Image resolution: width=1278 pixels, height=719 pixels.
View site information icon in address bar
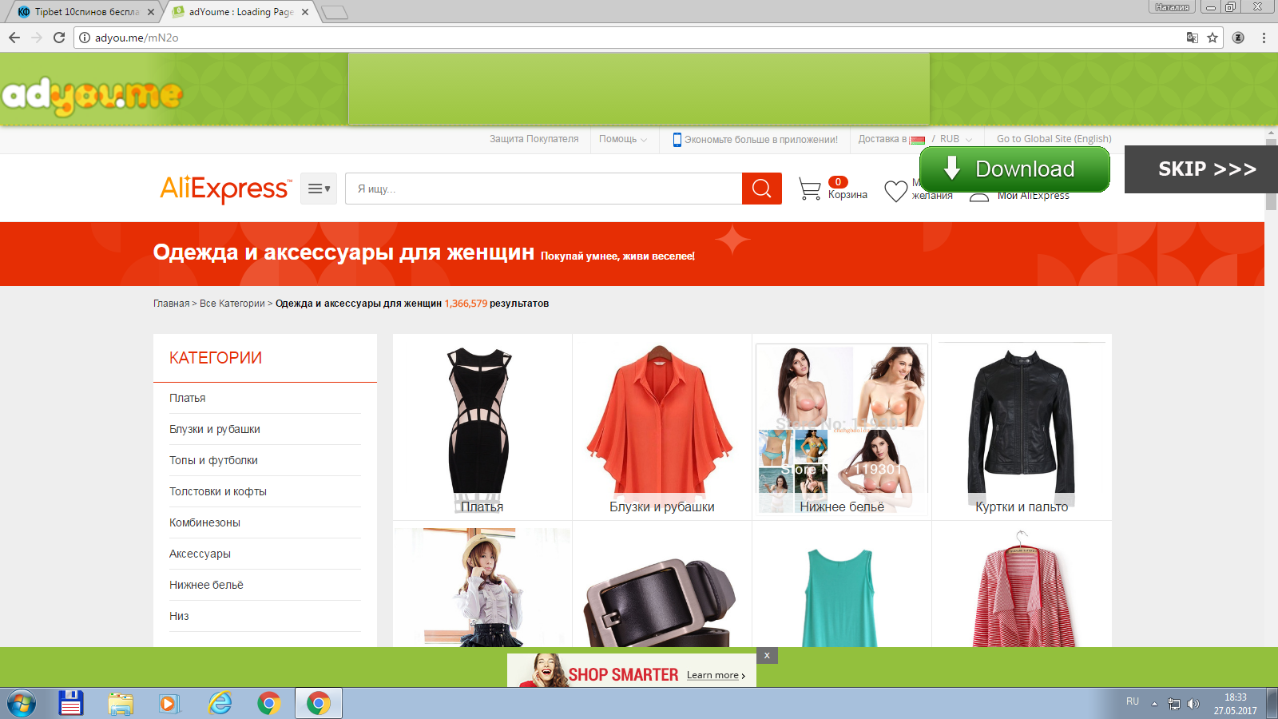[x=85, y=38]
